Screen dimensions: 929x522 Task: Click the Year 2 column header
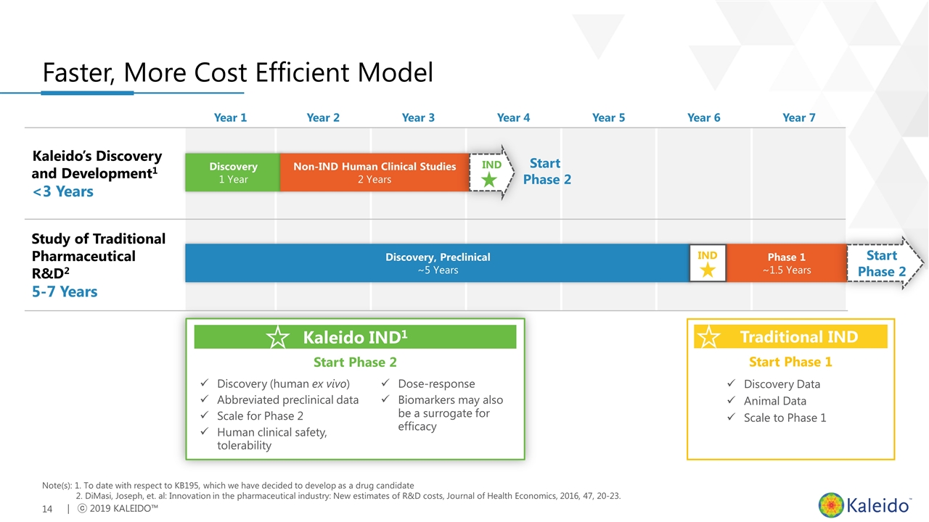[x=323, y=117]
